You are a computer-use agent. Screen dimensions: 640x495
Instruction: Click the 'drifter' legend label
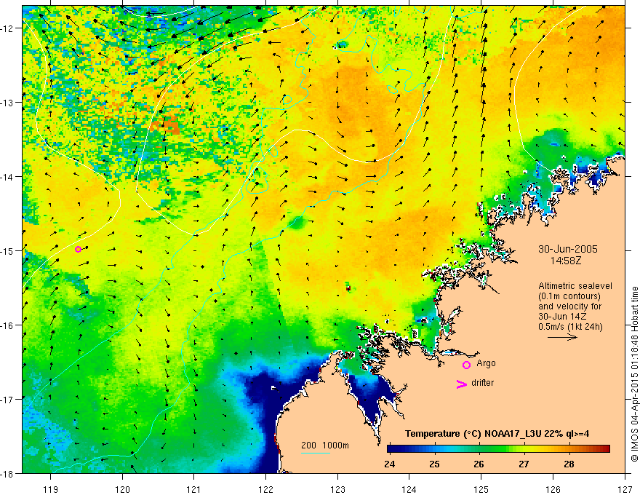click(x=482, y=383)
